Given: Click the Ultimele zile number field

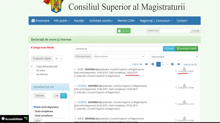Looking at the screenshot, I should coord(50,96).
